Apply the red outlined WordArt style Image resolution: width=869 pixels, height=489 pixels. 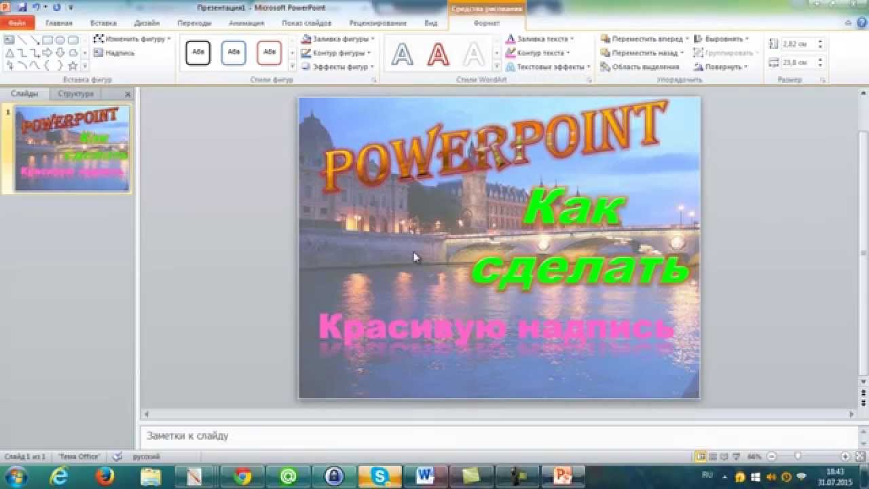(x=438, y=54)
